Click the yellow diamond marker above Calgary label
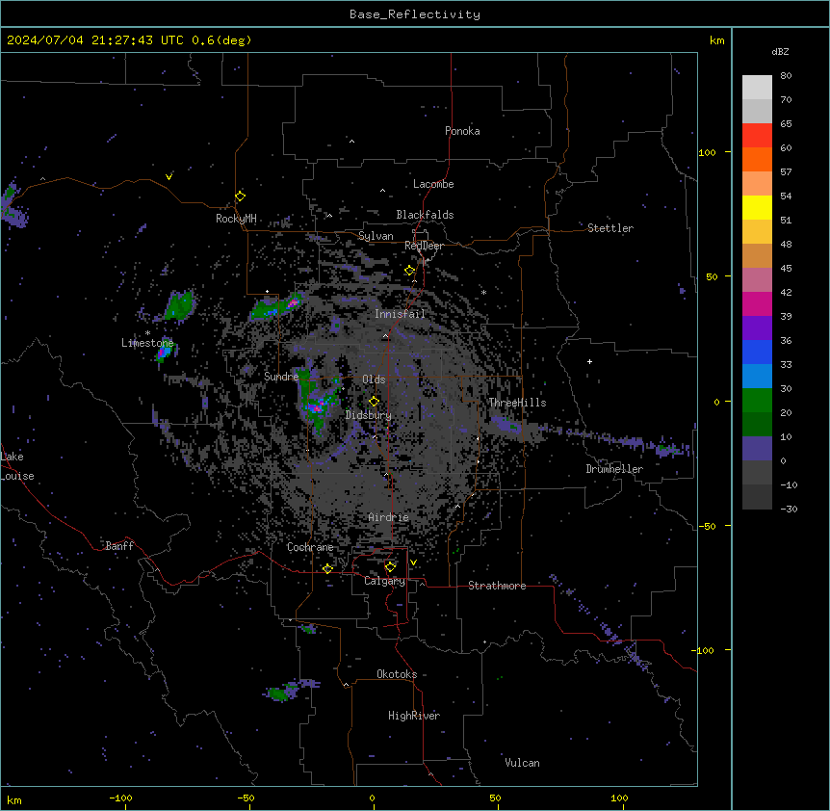Viewport: 830px width, 811px height. (x=390, y=567)
